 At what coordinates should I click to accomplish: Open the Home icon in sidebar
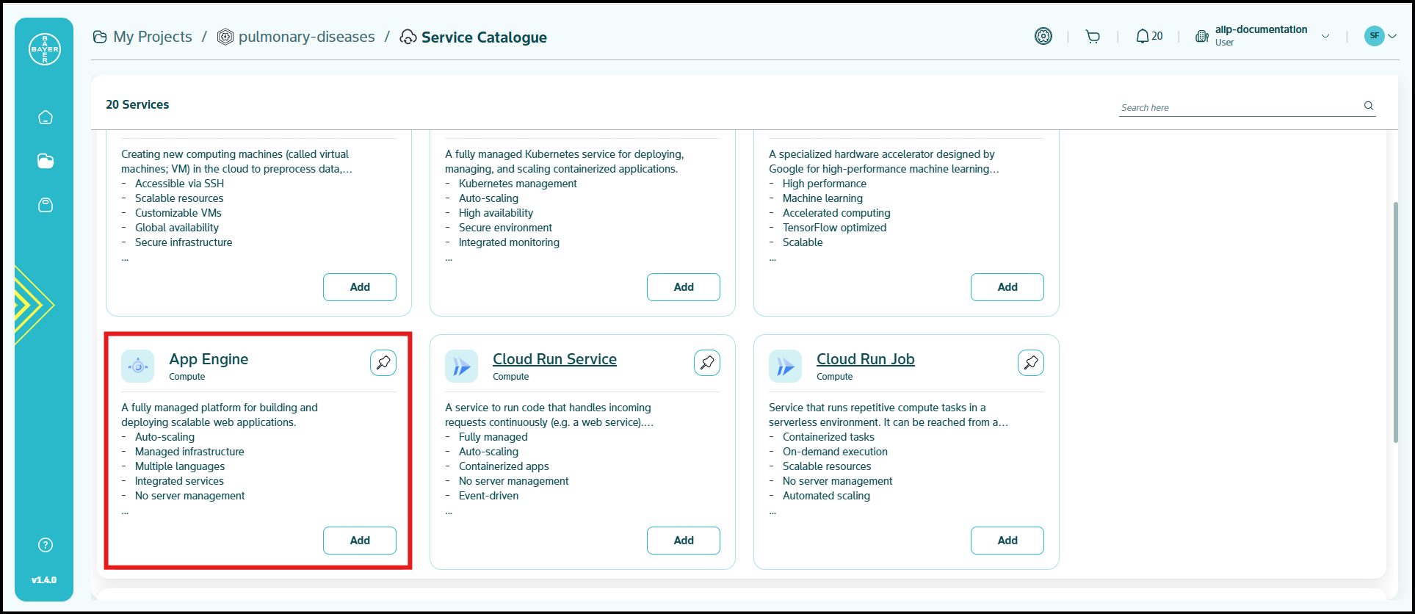(46, 118)
